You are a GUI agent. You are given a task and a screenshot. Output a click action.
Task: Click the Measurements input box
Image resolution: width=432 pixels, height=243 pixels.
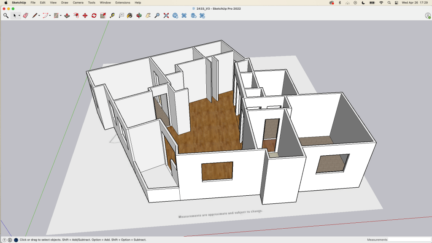409,240
